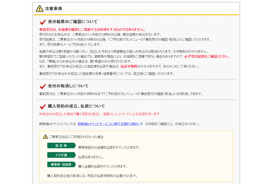Click the line stating 9時54分まで cancellation deadline
This screenshot has height=184, width=276.
pyautogui.click(x=121, y=94)
